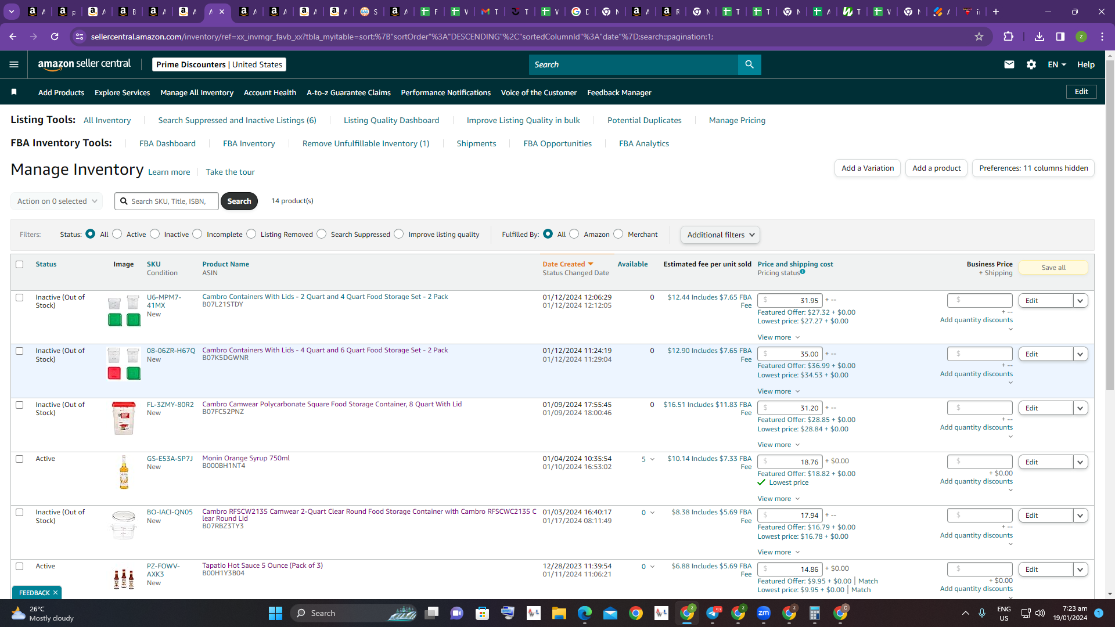
Task: Open File Explorer from the taskbar
Action: (559, 613)
